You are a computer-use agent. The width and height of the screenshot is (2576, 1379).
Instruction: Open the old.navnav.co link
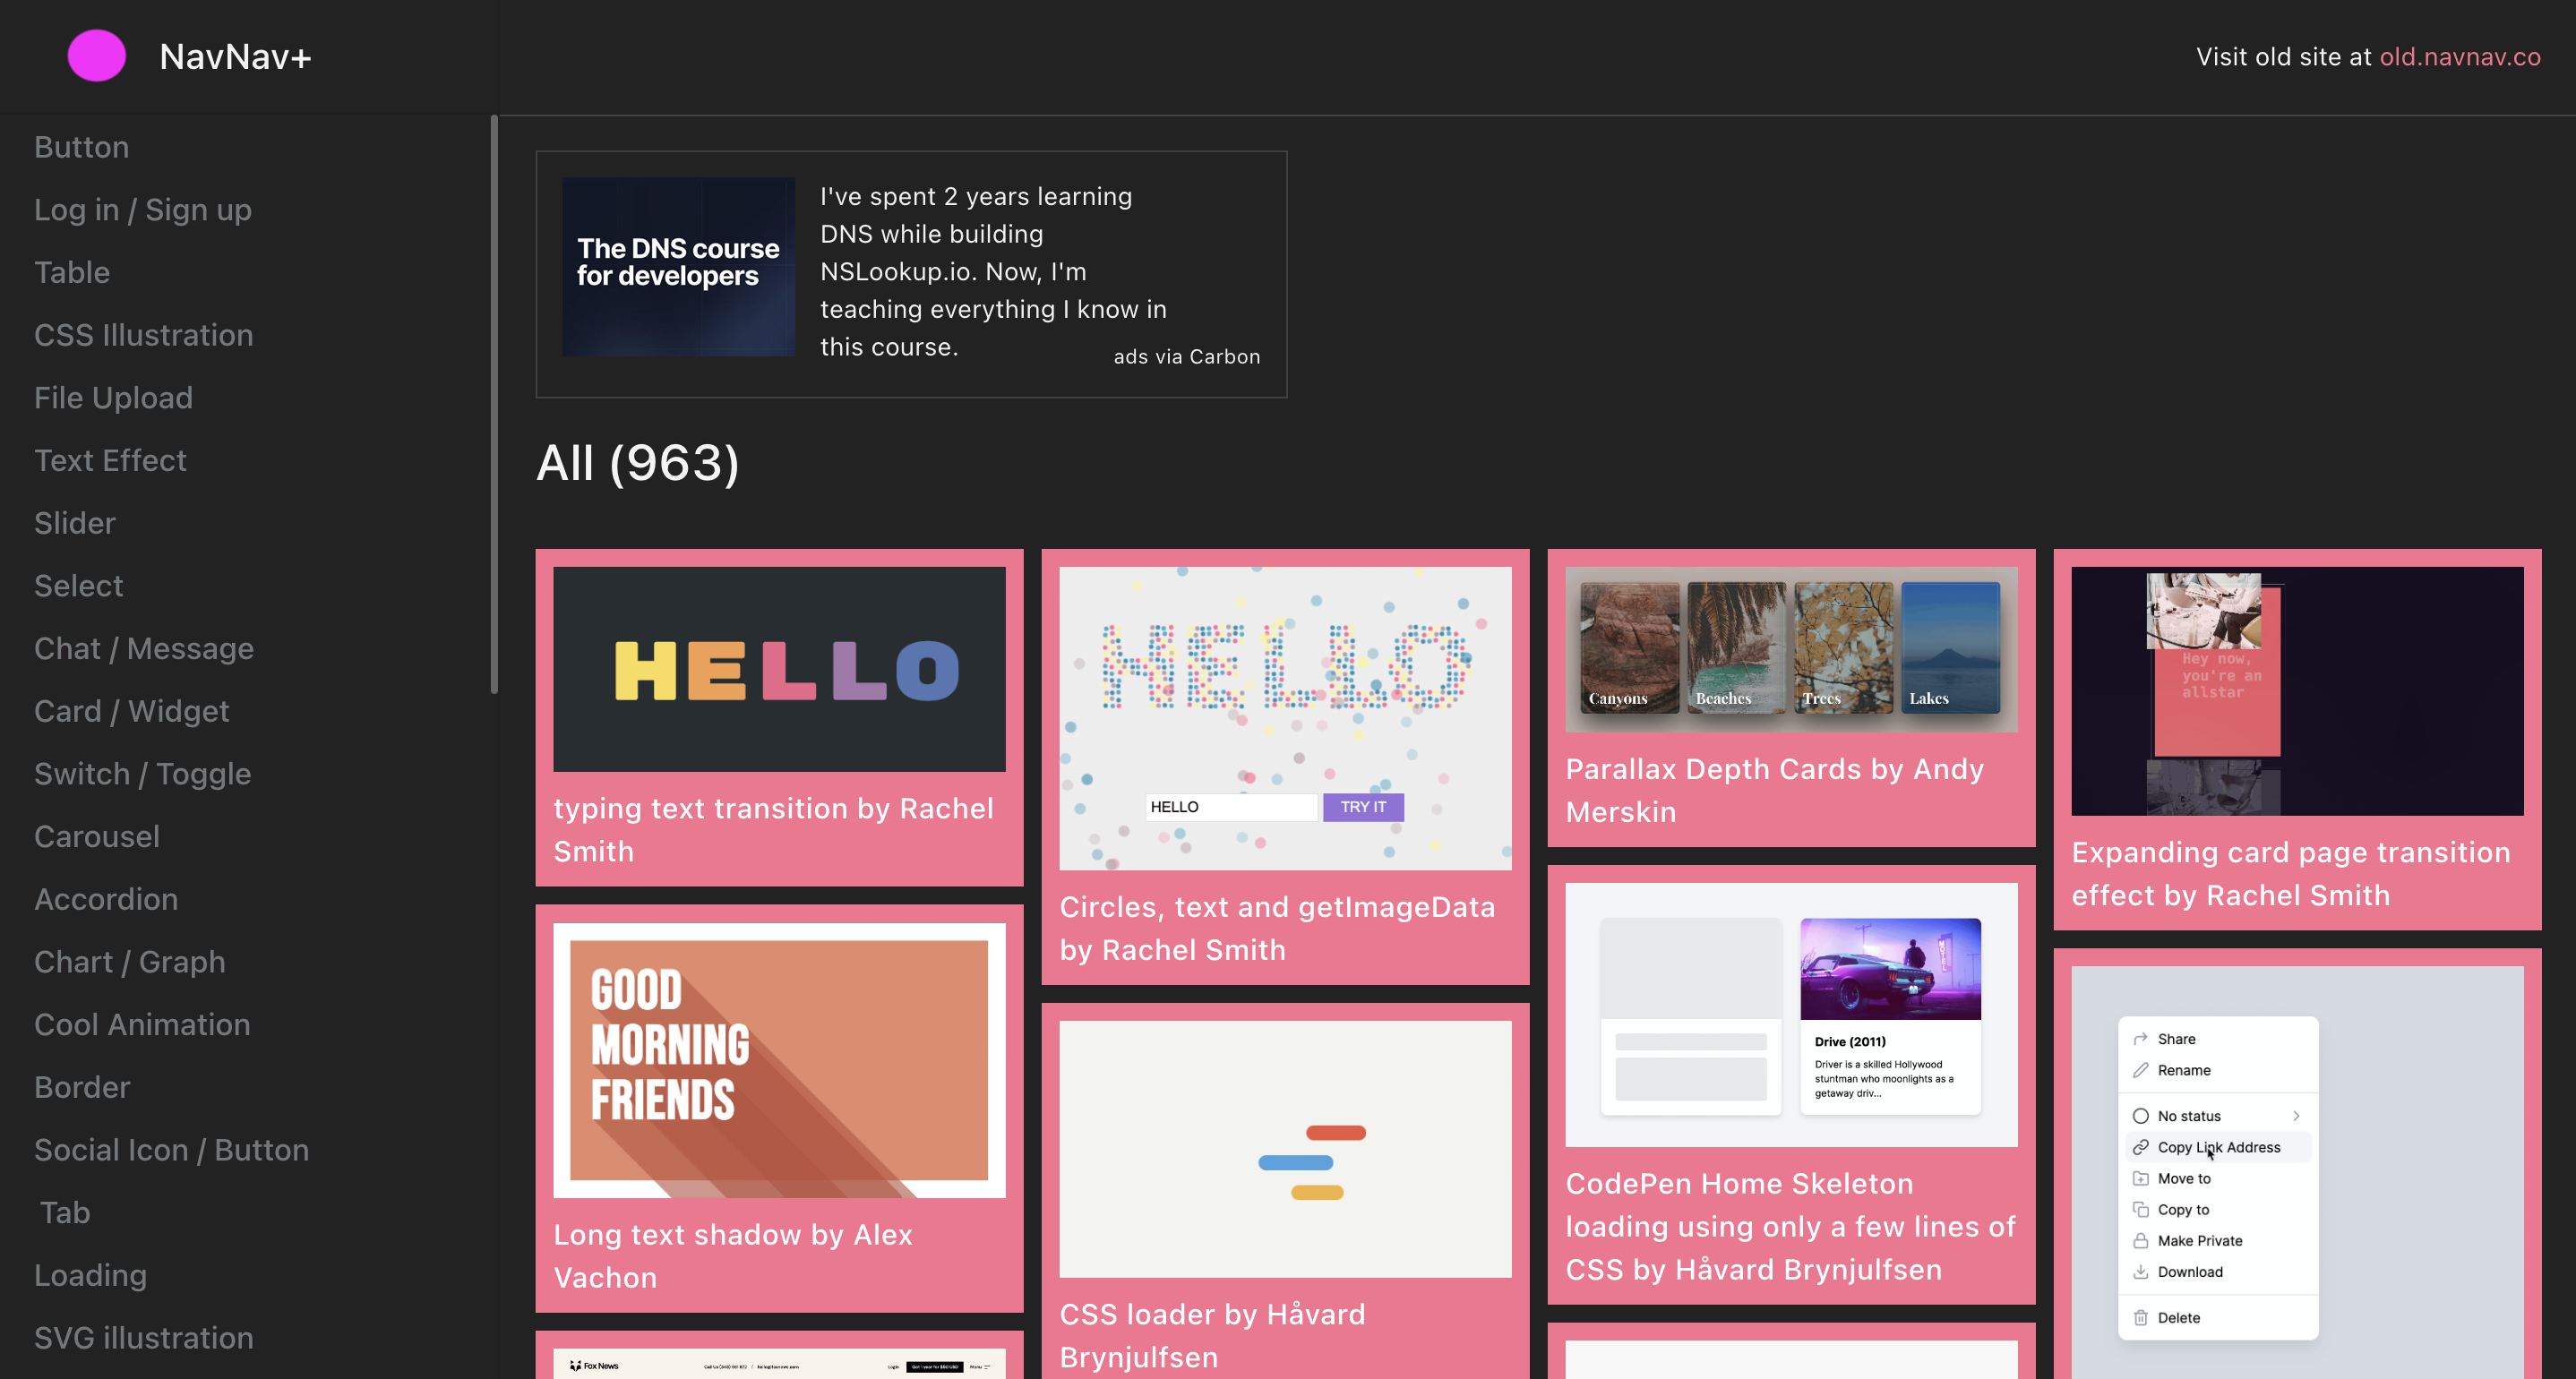pyautogui.click(x=2459, y=57)
